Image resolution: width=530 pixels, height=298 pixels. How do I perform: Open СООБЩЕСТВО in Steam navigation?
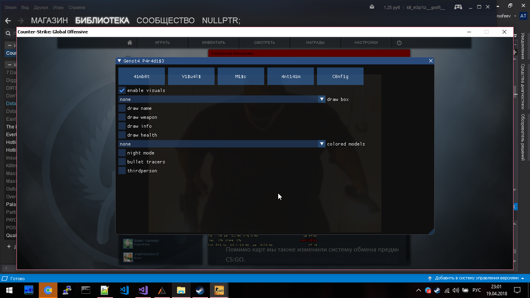coord(166,21)
